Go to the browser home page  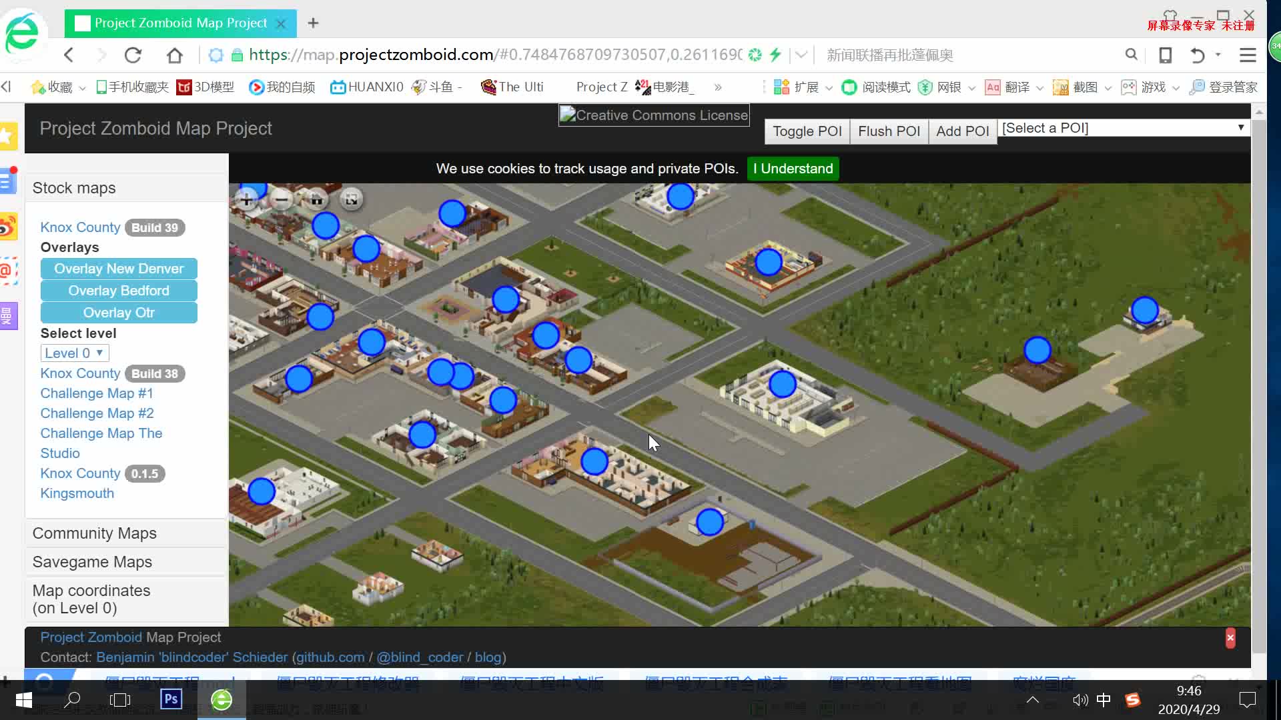(x=175, y=55)
